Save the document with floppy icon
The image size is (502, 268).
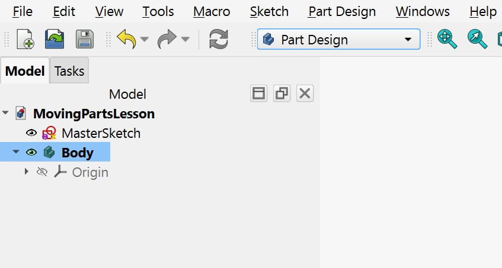[85, 40]
